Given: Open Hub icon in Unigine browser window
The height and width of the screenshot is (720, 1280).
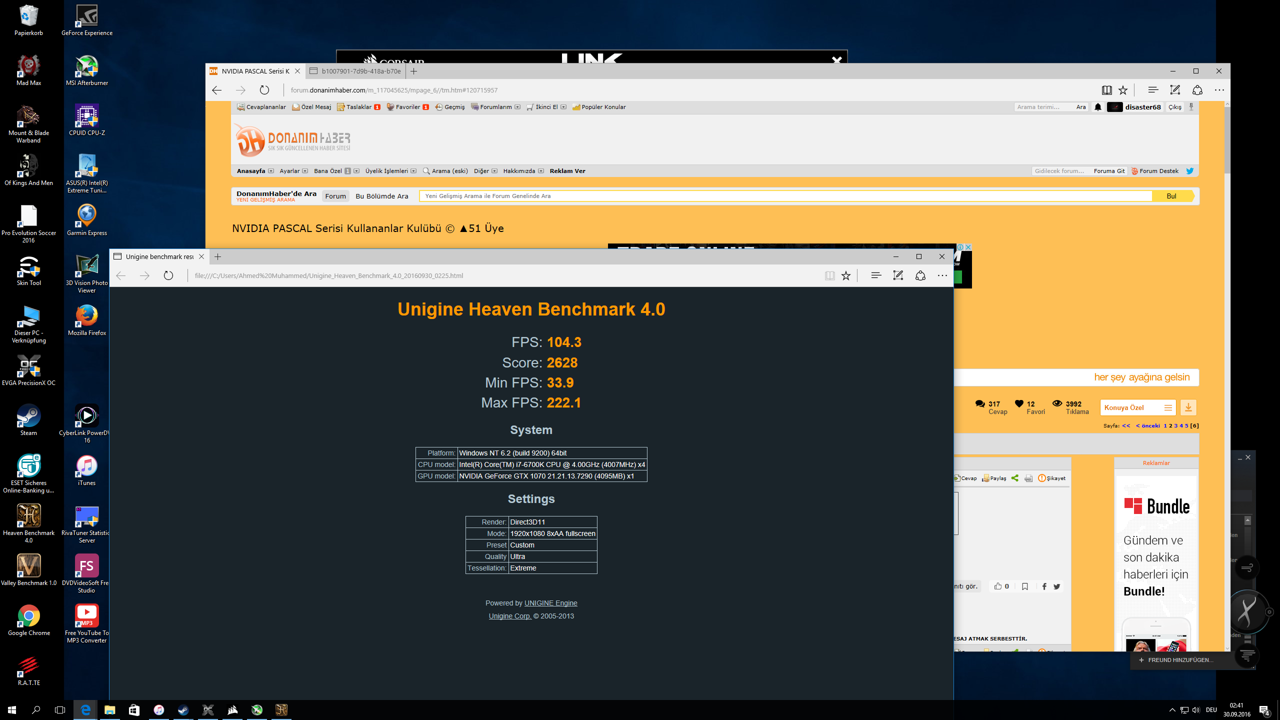Looking at the screenshot, I should tap(876, 275).
